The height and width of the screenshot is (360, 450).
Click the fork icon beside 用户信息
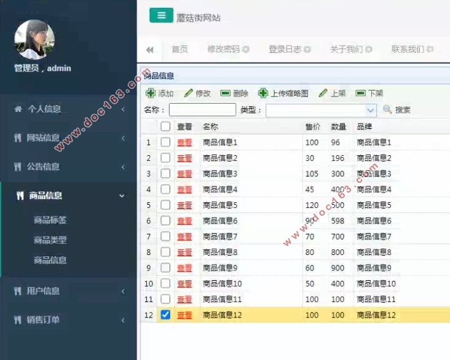coord(17,291)
